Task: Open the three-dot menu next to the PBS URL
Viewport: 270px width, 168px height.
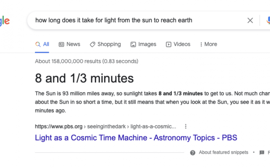Action: point(186,126)
